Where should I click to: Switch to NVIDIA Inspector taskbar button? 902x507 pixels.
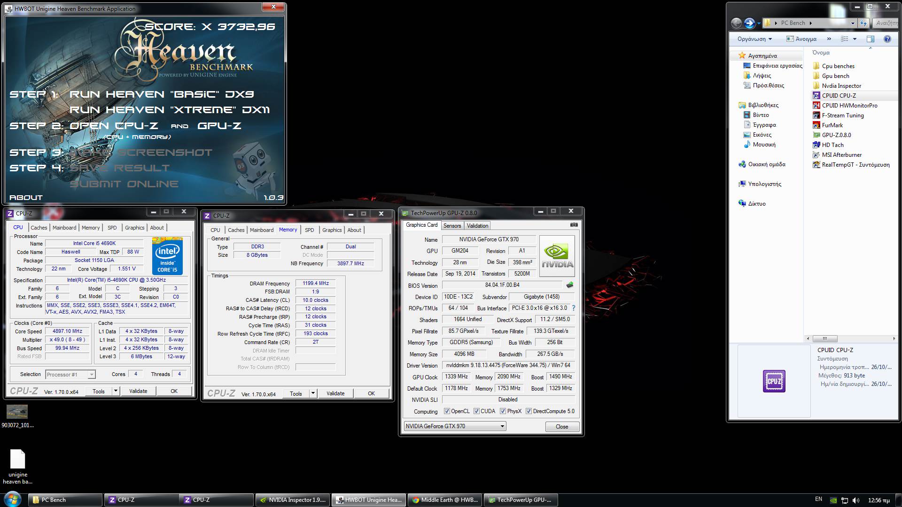(x=293, y=500)
